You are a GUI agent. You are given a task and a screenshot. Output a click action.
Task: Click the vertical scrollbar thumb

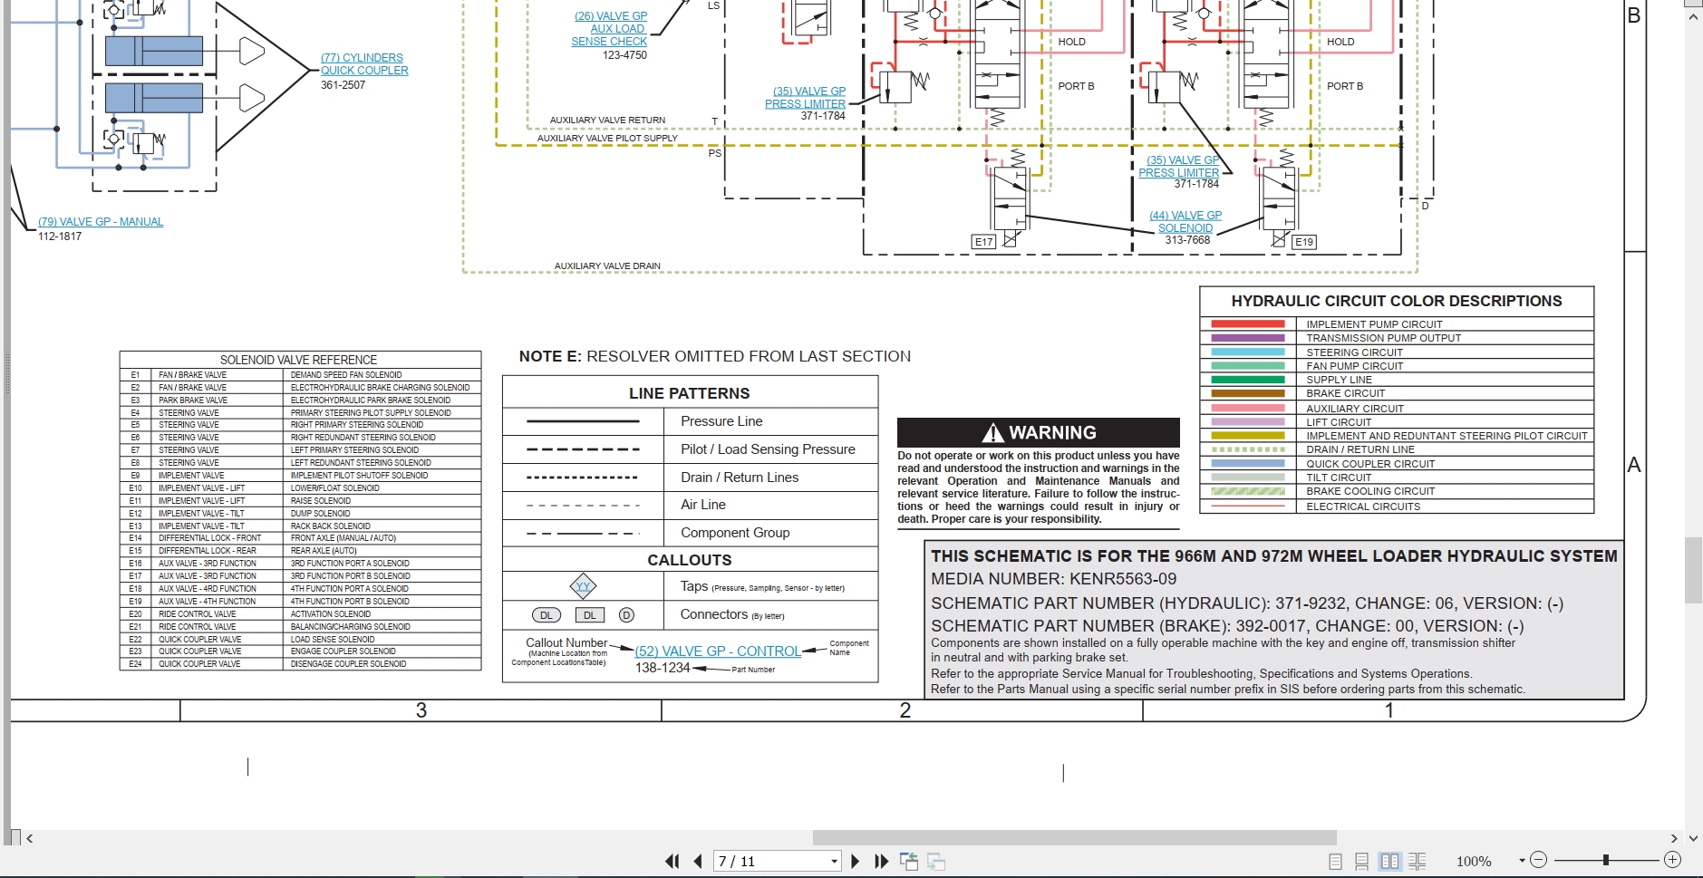tap(1693, 570)
